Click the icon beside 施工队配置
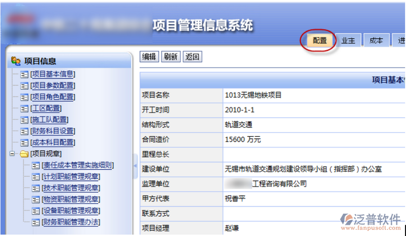406x236 pixels. point(24,120)
